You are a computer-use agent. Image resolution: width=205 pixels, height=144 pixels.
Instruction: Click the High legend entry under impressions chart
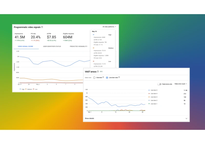22,89
